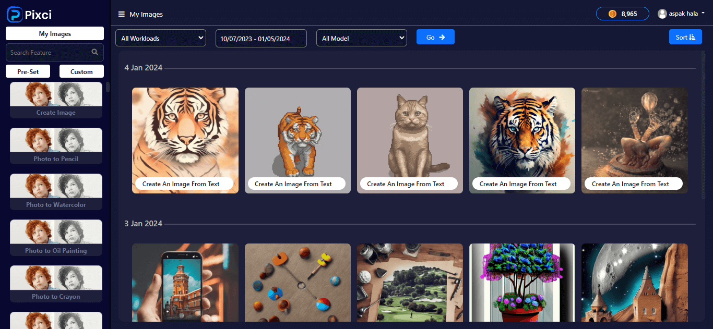Toggle the hamburger menu icon

pyautogui.click(x=122, y=15)
